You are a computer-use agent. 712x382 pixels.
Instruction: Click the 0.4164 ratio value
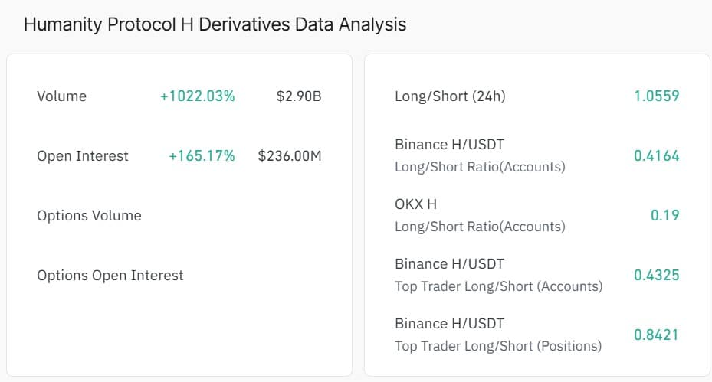click(x=656, y=156)
